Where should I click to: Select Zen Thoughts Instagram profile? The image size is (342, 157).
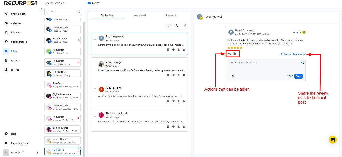point(63,129)
